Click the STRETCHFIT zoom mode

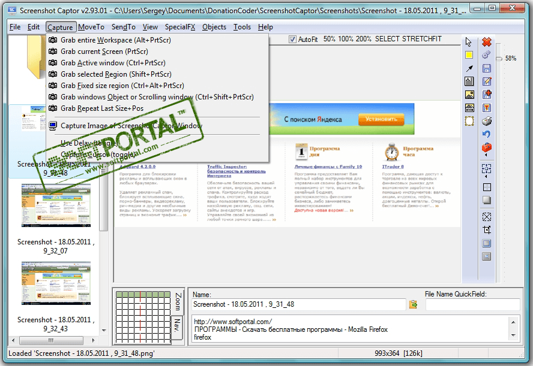pos(422,39)
